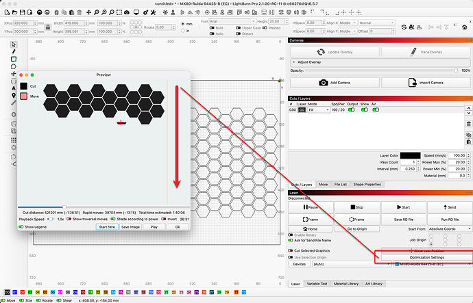
Task: Toggle the Show switch for layer C00
Action: click(365, 110)
